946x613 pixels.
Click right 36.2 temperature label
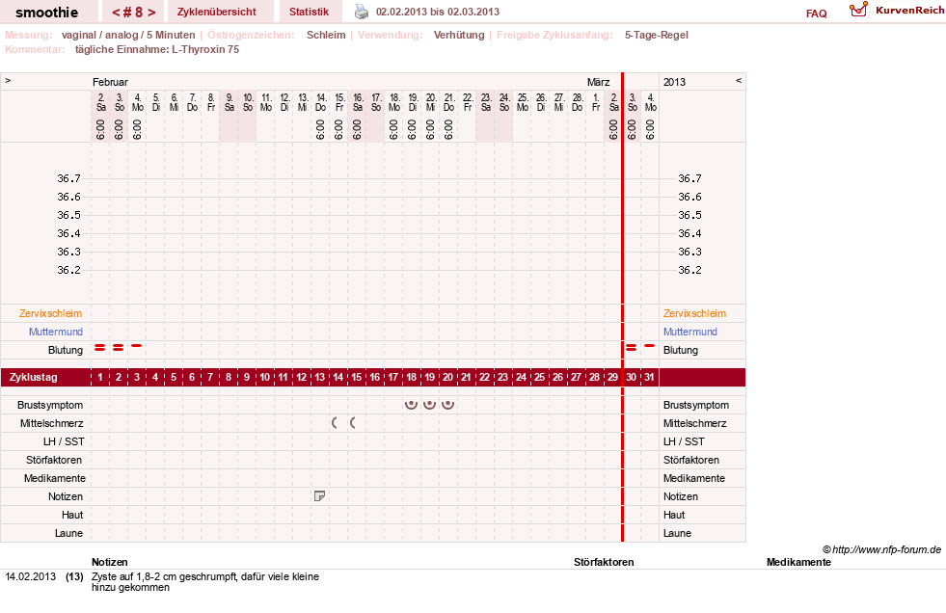pyautogui.click(x=689, y=270)
